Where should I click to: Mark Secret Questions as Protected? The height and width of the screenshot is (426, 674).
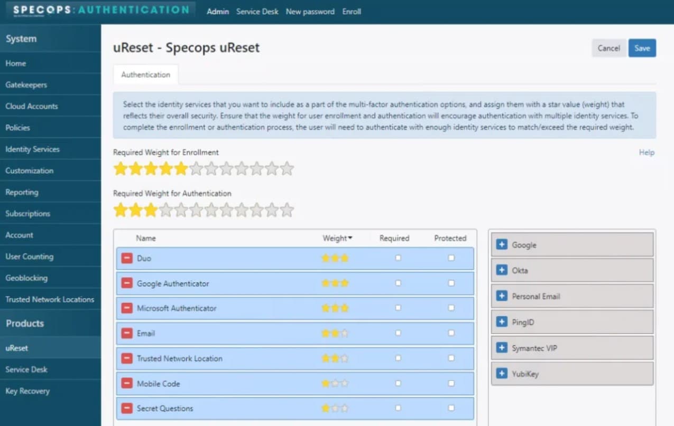coord(451,408)
